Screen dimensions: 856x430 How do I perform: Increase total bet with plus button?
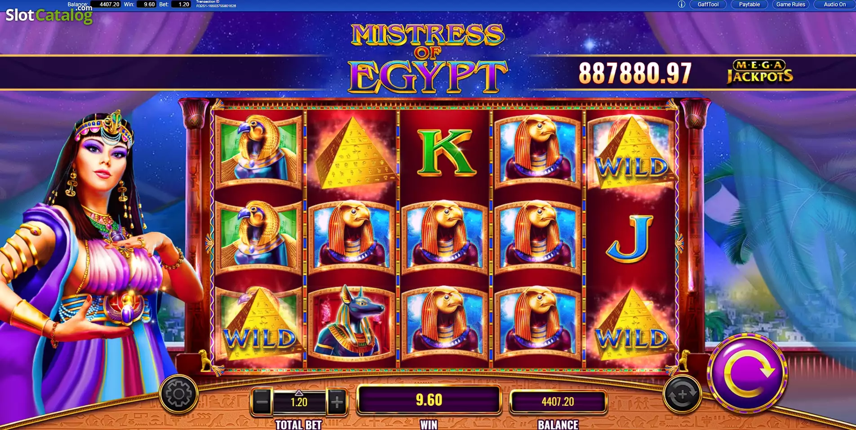click(x=337, y=401)
